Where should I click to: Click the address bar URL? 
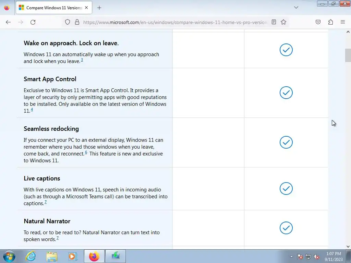[x=175, y=22]
